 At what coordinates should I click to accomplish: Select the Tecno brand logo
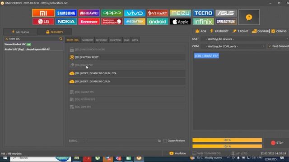point(203,13)
